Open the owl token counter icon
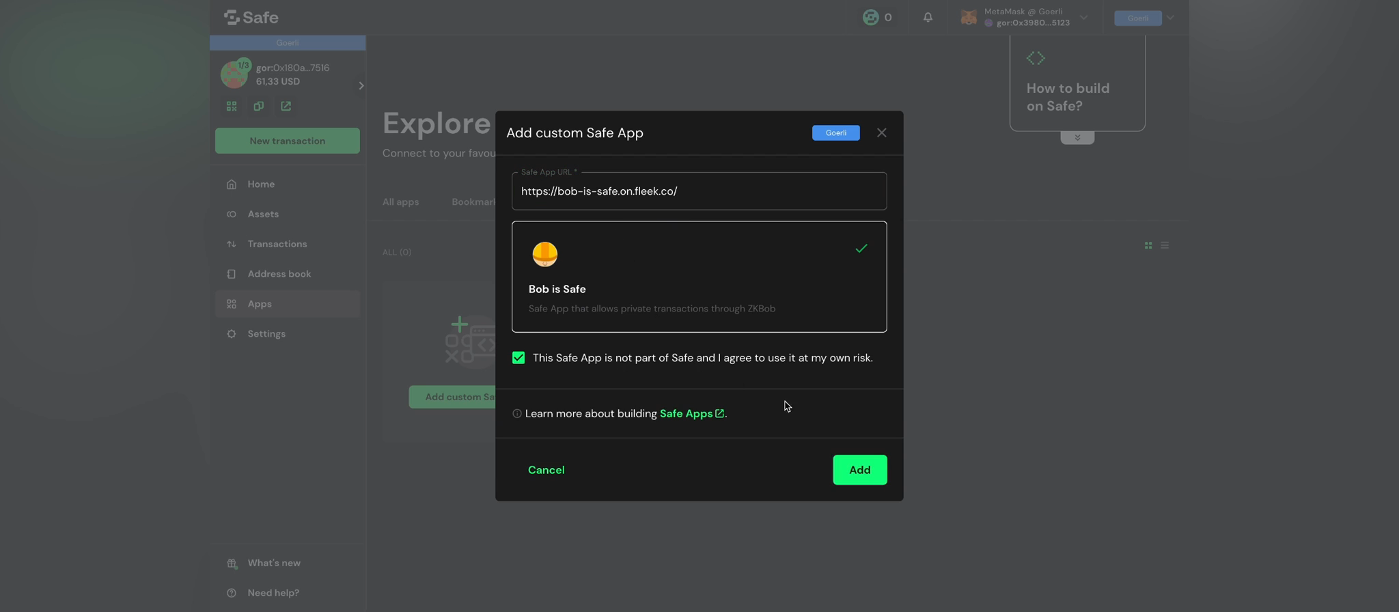This screenshot has height=612, width=1399. click(870, 17)
